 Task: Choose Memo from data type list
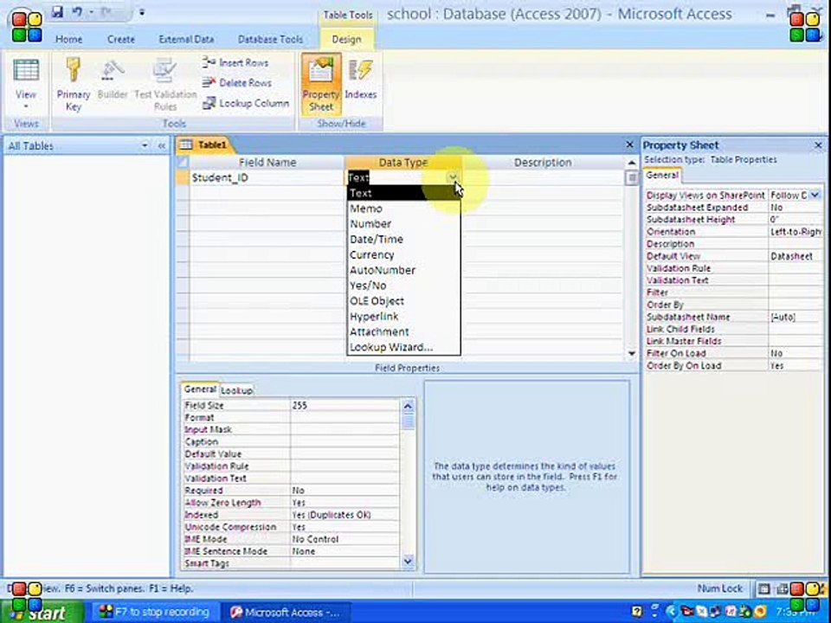pos(403,209)
